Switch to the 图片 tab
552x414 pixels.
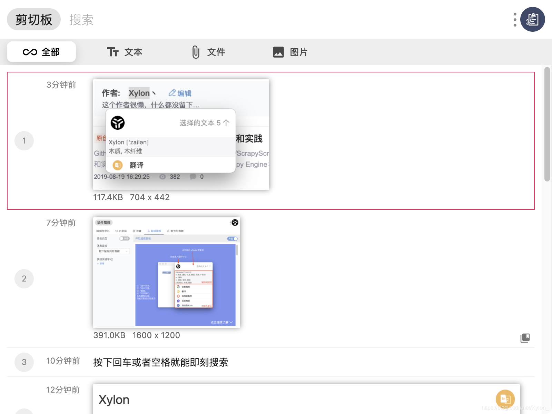click(290, 52)
